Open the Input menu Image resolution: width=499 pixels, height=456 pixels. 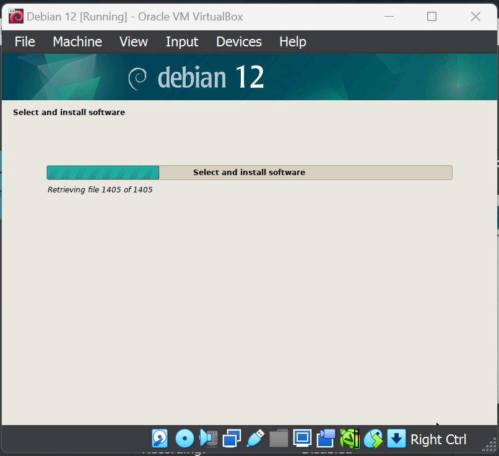(182, 41)
